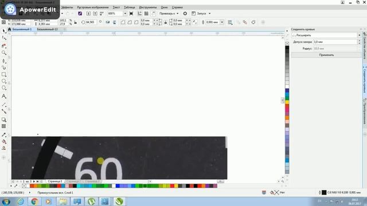The image size is (367, 206).
Task: Select the Ellipse tool
Action: pos(4,81)
